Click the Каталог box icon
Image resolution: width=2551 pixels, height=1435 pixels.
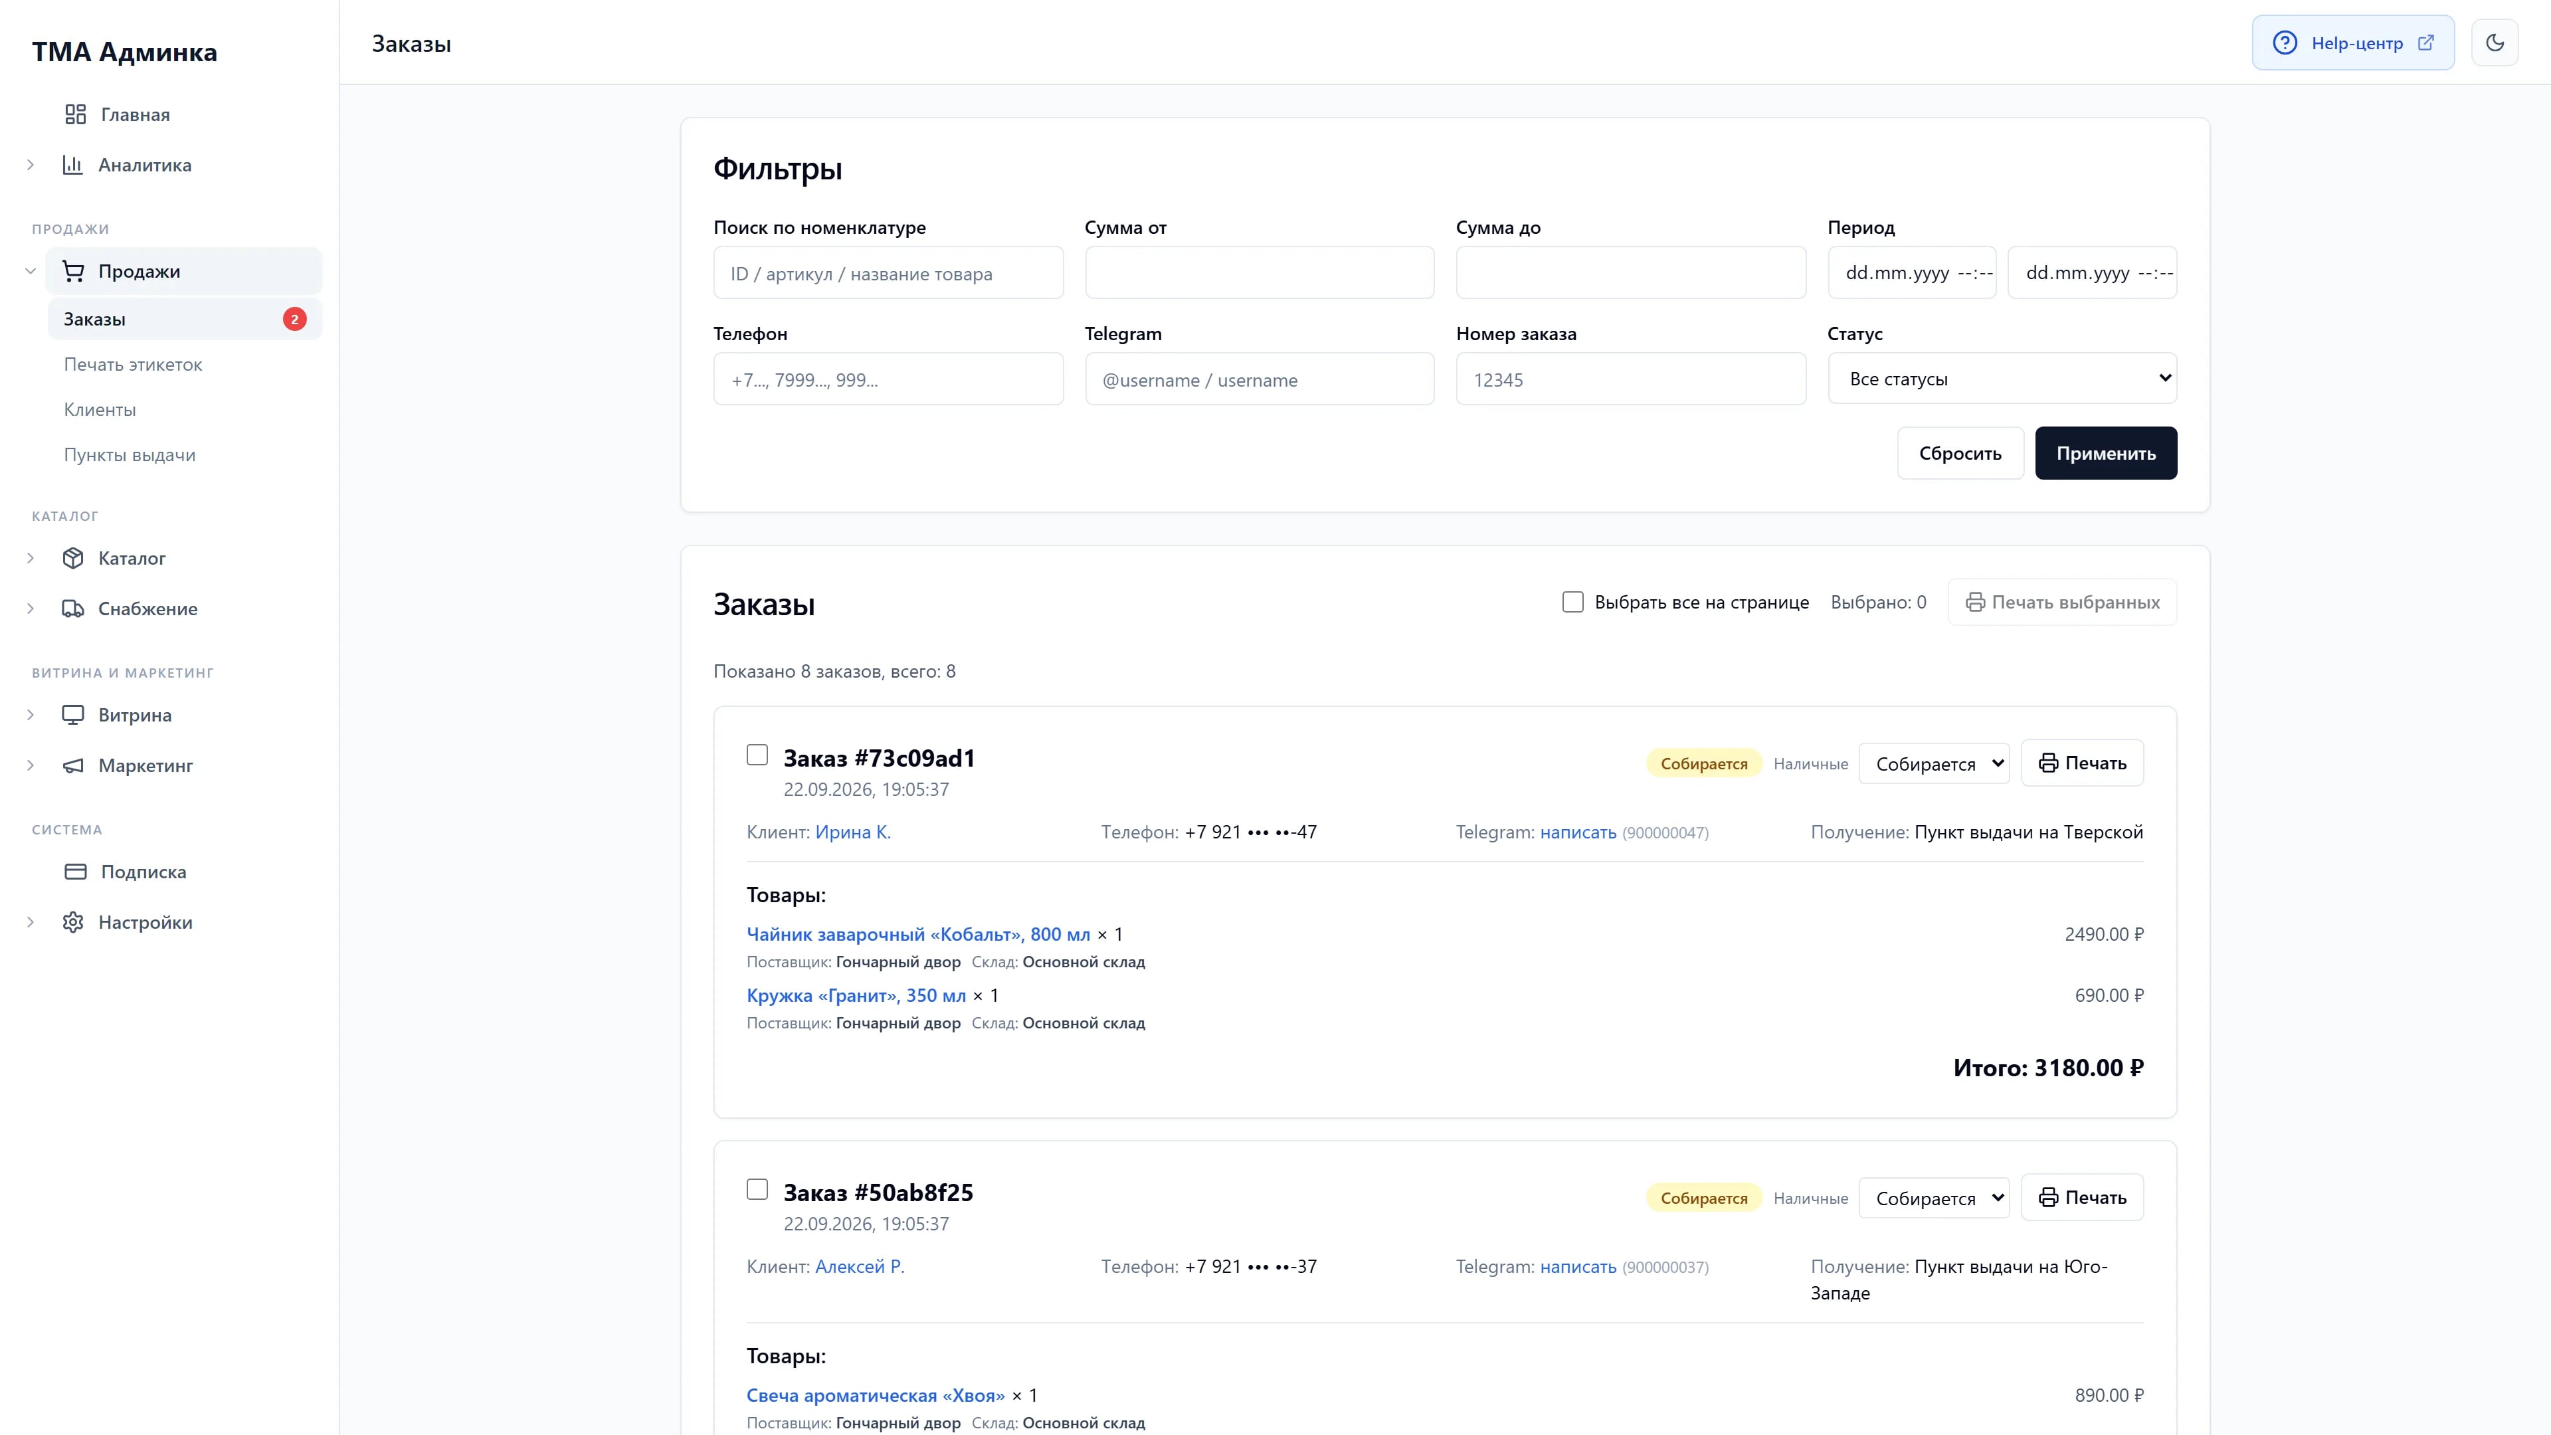click(72, 557)
